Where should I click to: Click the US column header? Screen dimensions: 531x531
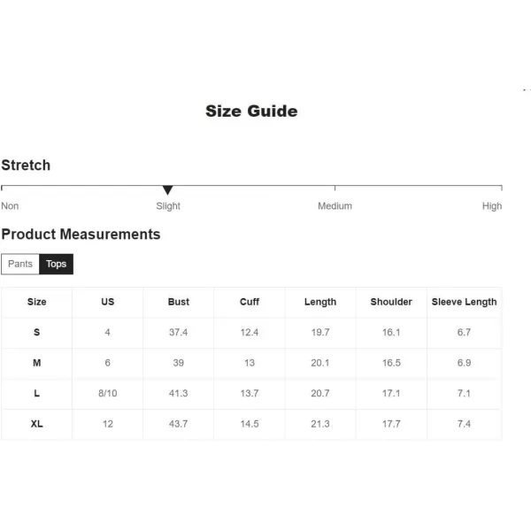108,302
